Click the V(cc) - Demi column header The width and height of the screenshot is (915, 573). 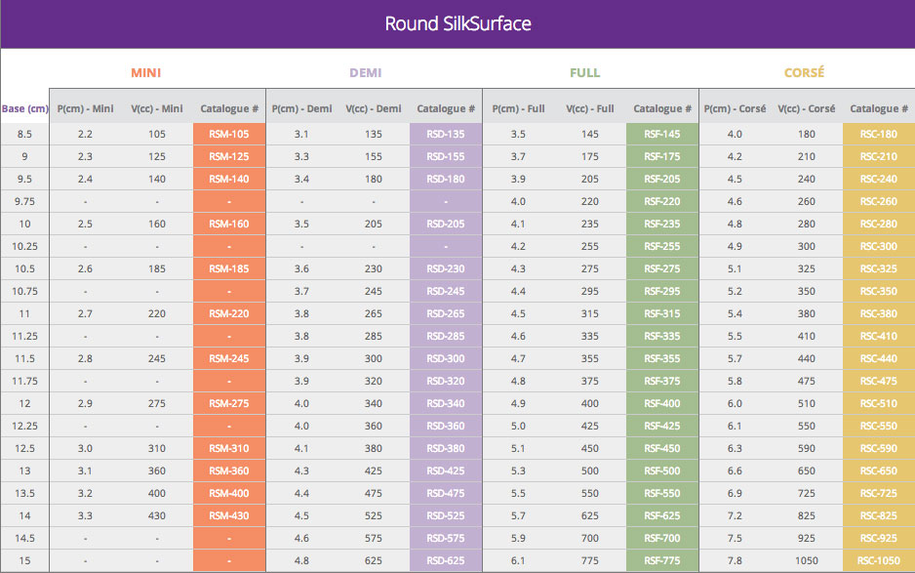coord(374,108)
